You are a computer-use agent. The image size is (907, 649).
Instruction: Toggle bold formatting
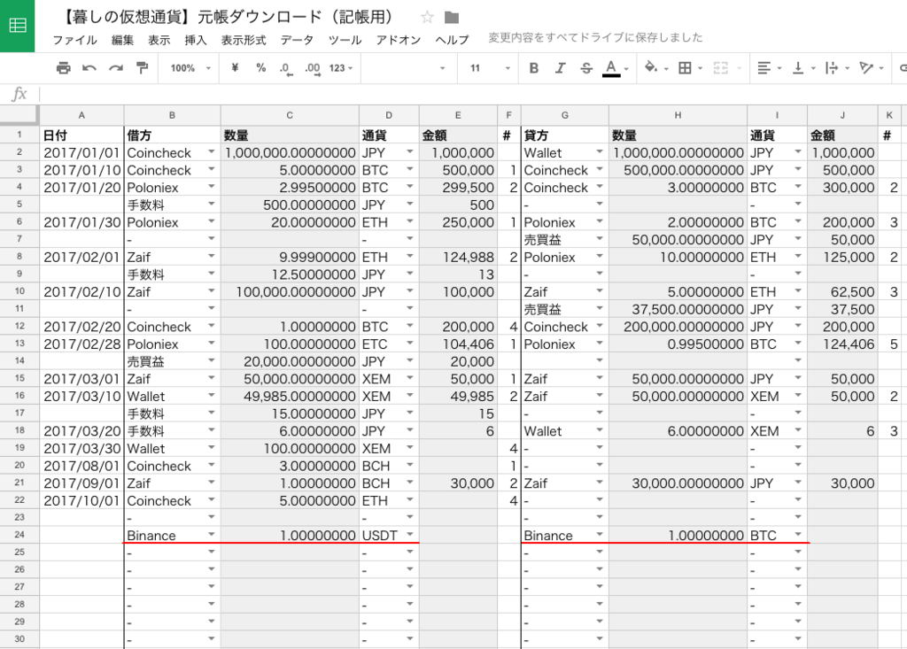[x=534, y=68]
